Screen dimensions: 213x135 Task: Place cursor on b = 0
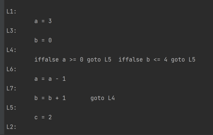(43, 41)
